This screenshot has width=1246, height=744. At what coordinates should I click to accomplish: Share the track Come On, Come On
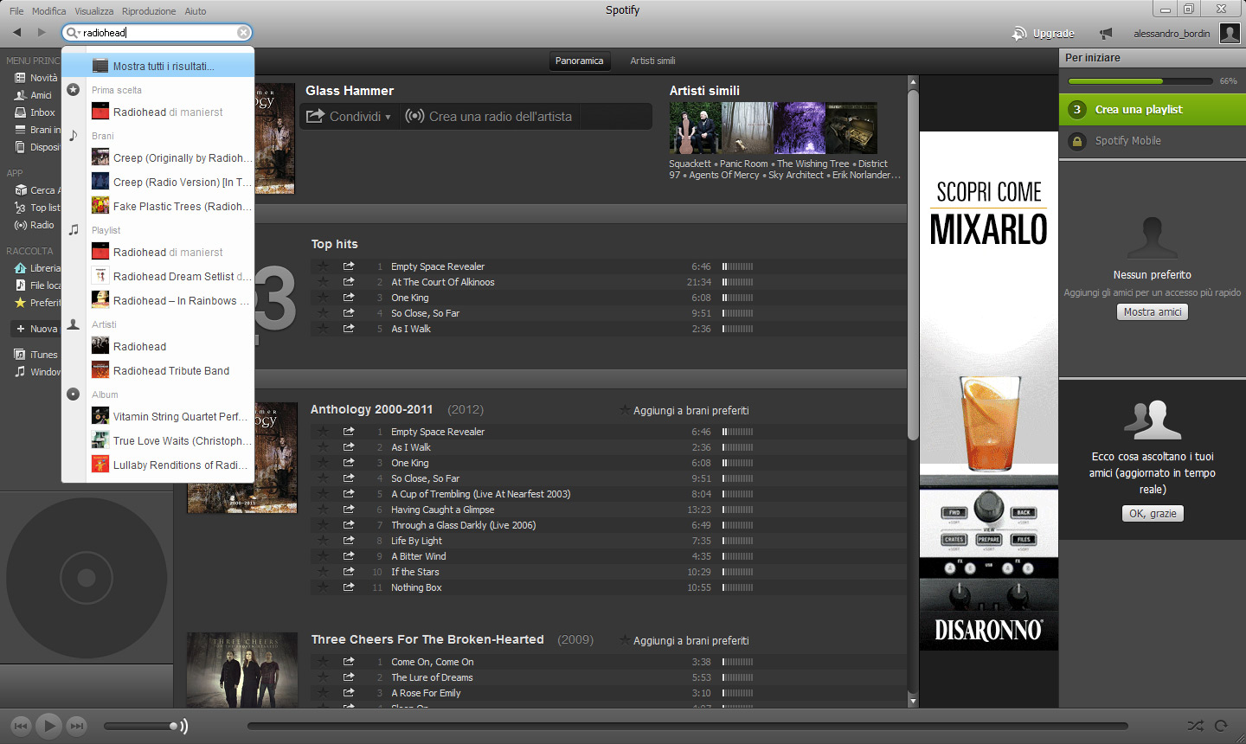point(349,662)
